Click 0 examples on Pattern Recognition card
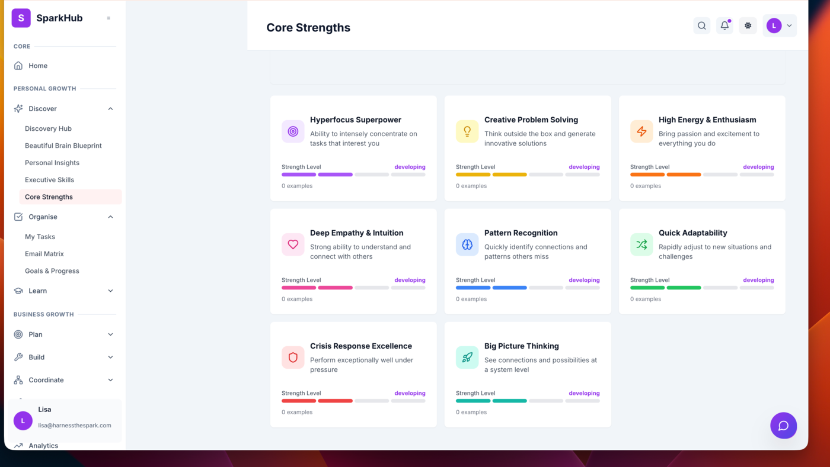Viewport: 830px width, 467px height. [x=471, y=299]
